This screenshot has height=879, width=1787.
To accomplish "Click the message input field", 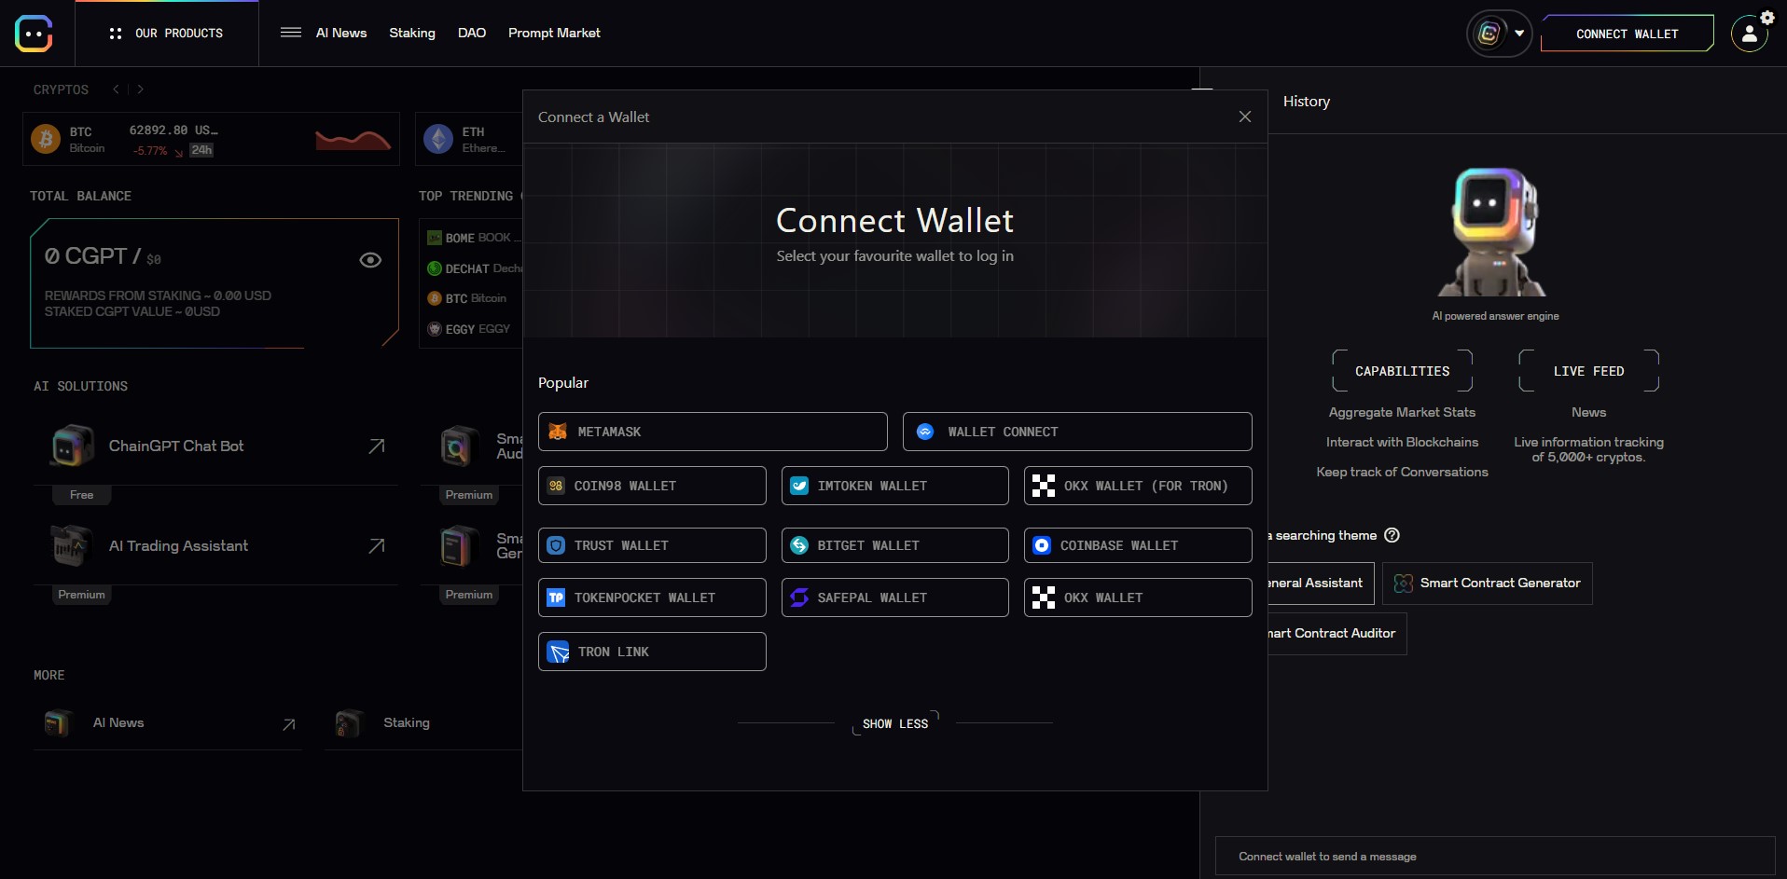I will tap(1495, 856).
